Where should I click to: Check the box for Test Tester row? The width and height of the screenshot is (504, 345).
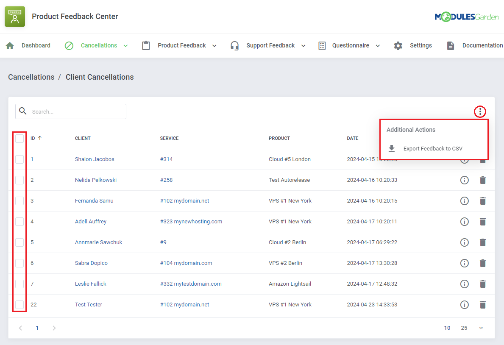pyautogui.click(x=19, y=304)
